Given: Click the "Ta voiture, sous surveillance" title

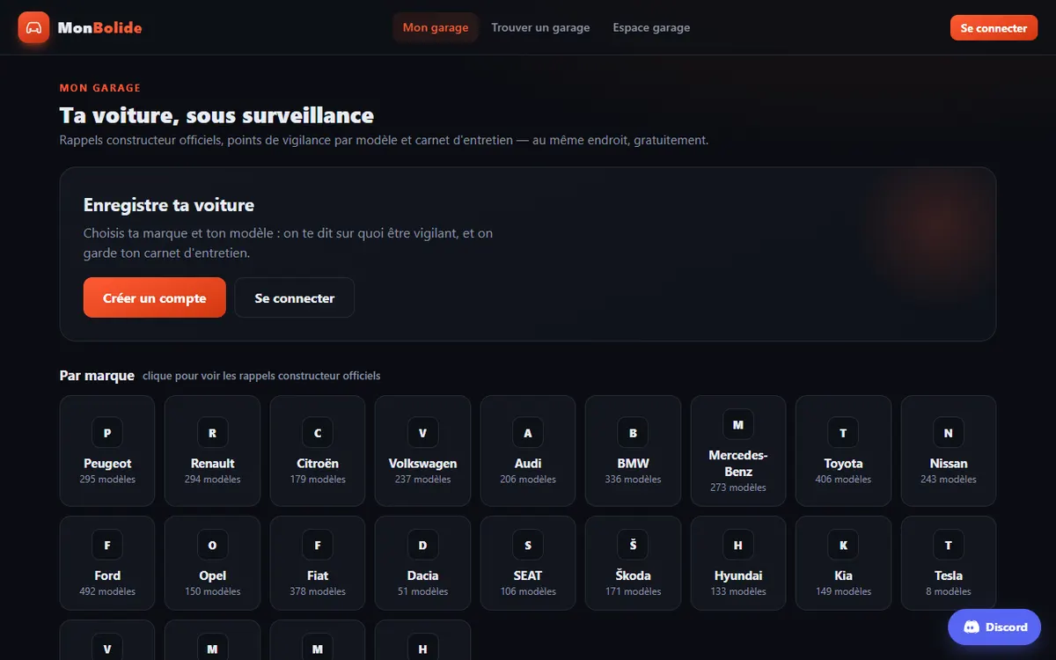Looking at the screenshot, I should (x=216, y=115).
